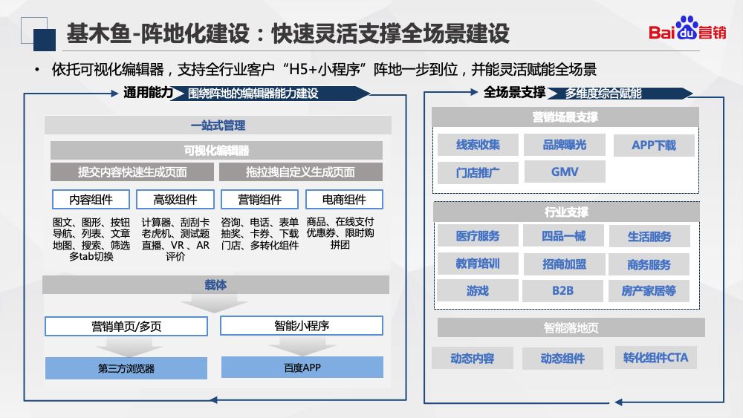Viewport: 743px width, 418px height.
Task: Click the 百度APP block
Action: (302, 368)
